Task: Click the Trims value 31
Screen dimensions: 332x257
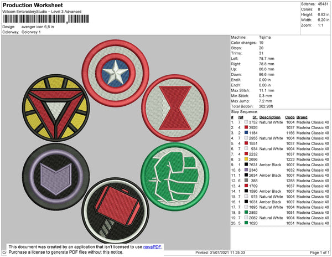Action: click(261, 53)
